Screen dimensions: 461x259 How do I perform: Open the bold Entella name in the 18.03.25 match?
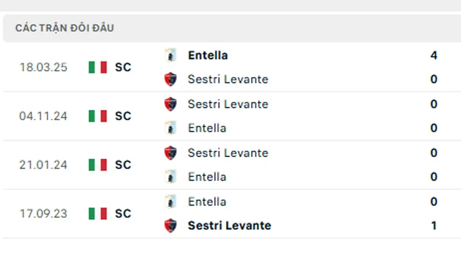[x=207, y=55]
